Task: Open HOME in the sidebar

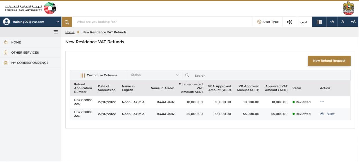Action: [30, 42]
